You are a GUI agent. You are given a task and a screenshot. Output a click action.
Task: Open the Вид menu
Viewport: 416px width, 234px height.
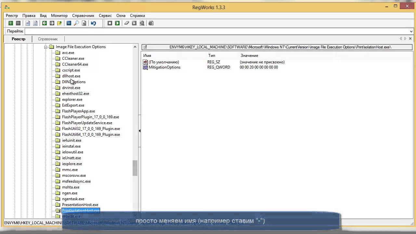coord(43,16)
